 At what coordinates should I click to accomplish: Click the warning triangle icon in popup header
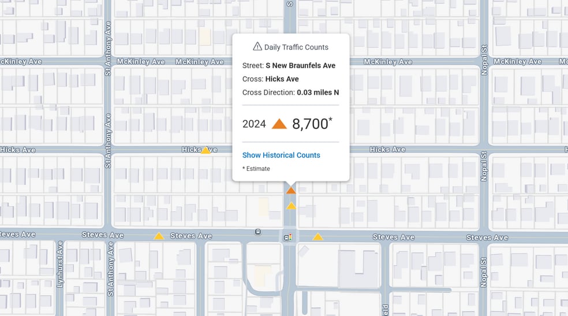tap(257, 47)
